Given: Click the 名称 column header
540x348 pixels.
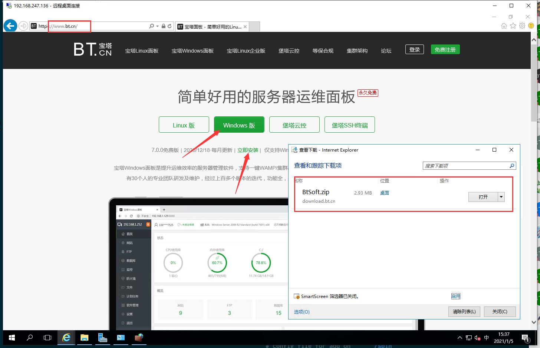Looking at the screenshot, I should (299, 180).
